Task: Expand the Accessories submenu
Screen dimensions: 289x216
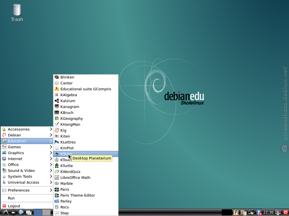Action: pyautogui.click(x=27, y=129)
